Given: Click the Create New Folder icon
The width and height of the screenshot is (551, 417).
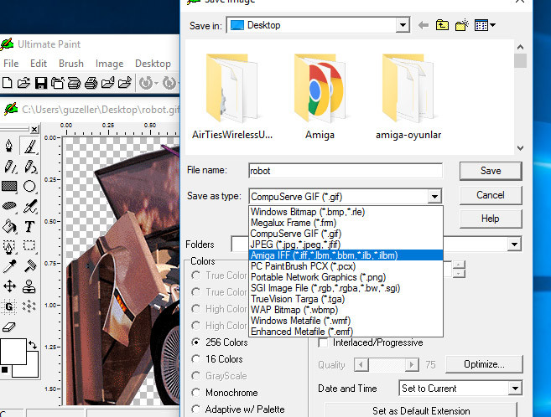Looking at the screenshot, I should 462,25.
